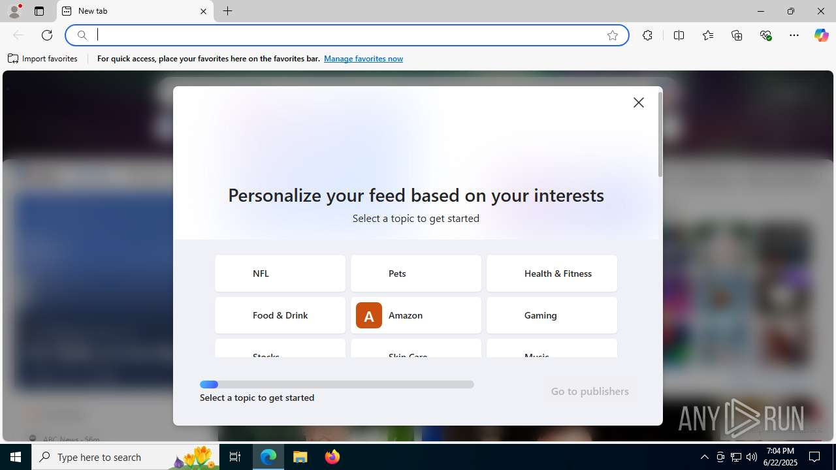Select the Food & Drink topic
The width and height of the screenshot is (836, 470).
pos(280,315)
